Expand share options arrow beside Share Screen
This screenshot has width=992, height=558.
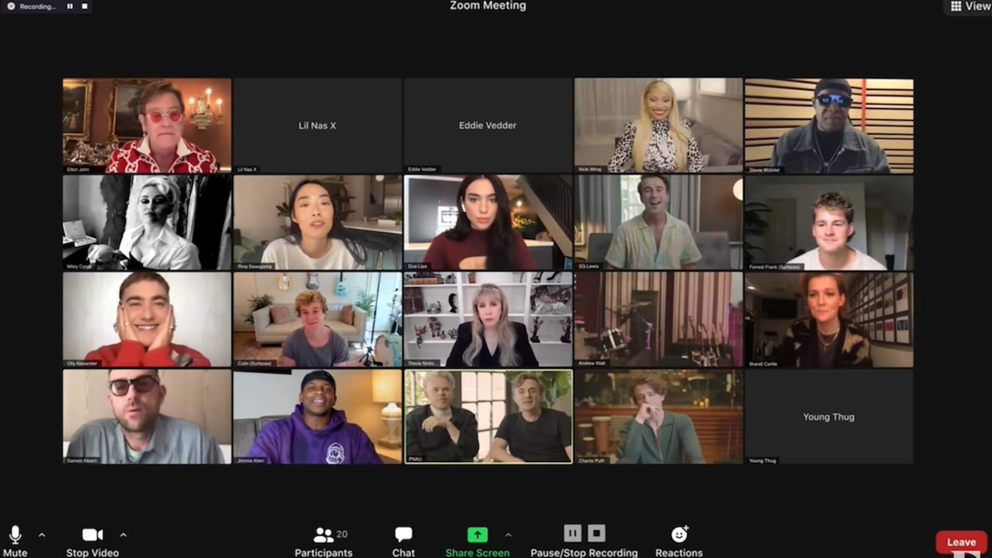pos(508,535)
